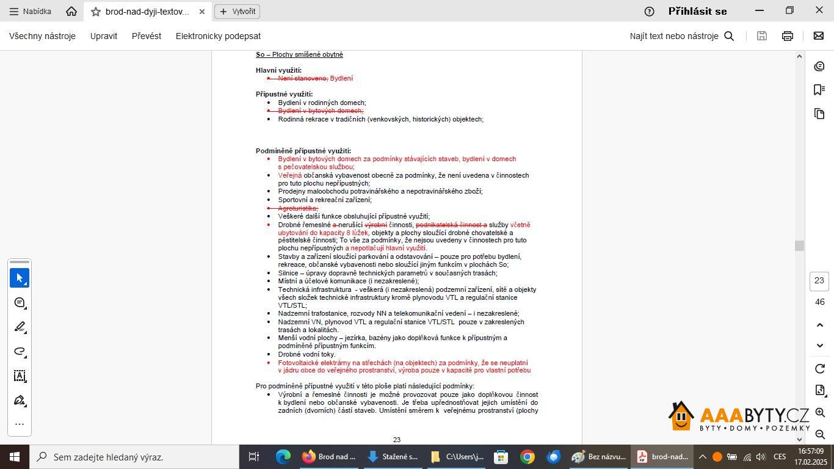Open Všechny nástroje menu
The height and width of the screenshot is (469, 834).
point(42,36)
